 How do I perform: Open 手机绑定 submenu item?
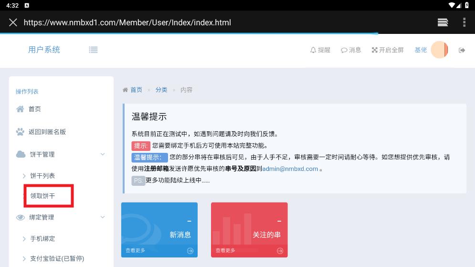[x=42, y=239]
